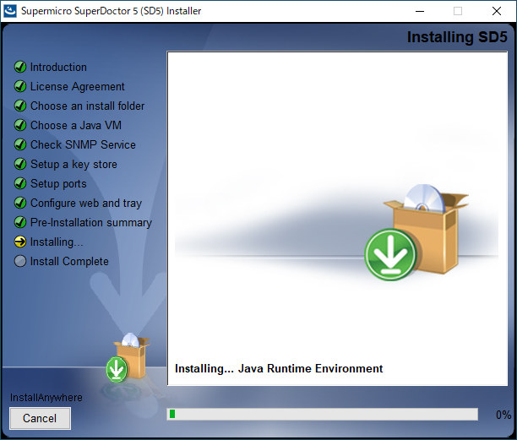Click the 'Setup ports' step label
The image size is (517, 440).
pyautogui.click(x=58, y=184)
